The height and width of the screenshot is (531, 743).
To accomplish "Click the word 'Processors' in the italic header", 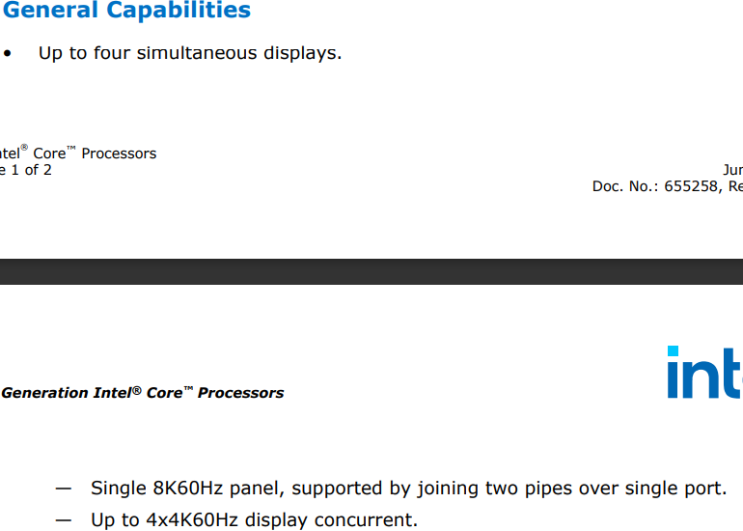I will 240,393.
